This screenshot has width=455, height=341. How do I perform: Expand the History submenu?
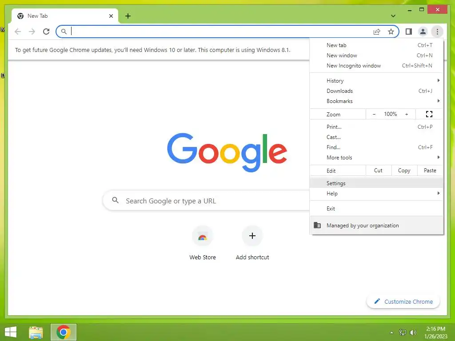[x=377, y=81]
